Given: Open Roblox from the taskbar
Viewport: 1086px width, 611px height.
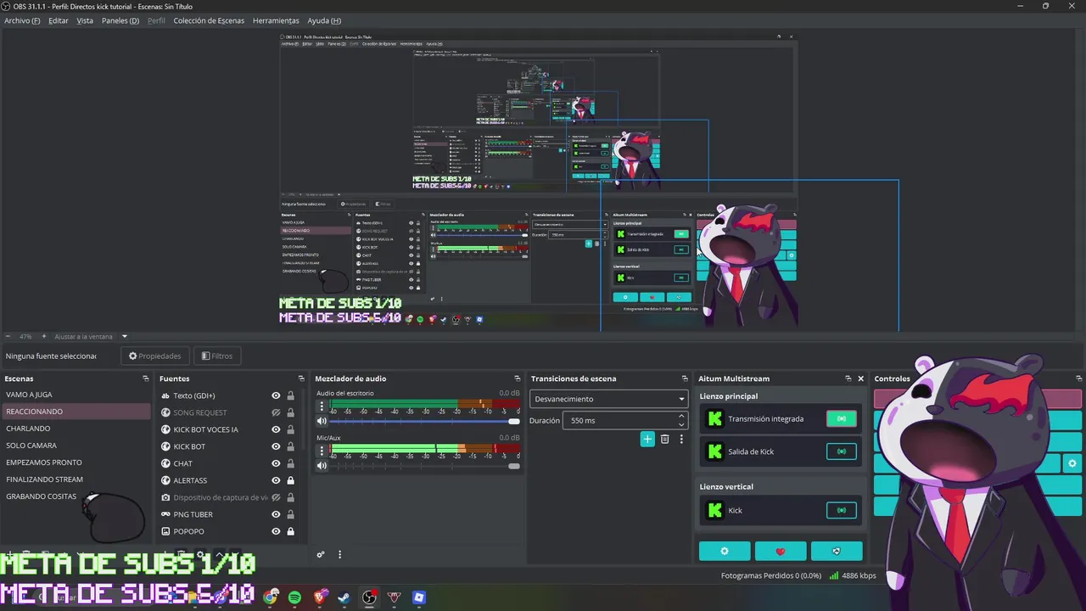Looking at the screenshot, I should pyautogui.click(x=418, y=597).
